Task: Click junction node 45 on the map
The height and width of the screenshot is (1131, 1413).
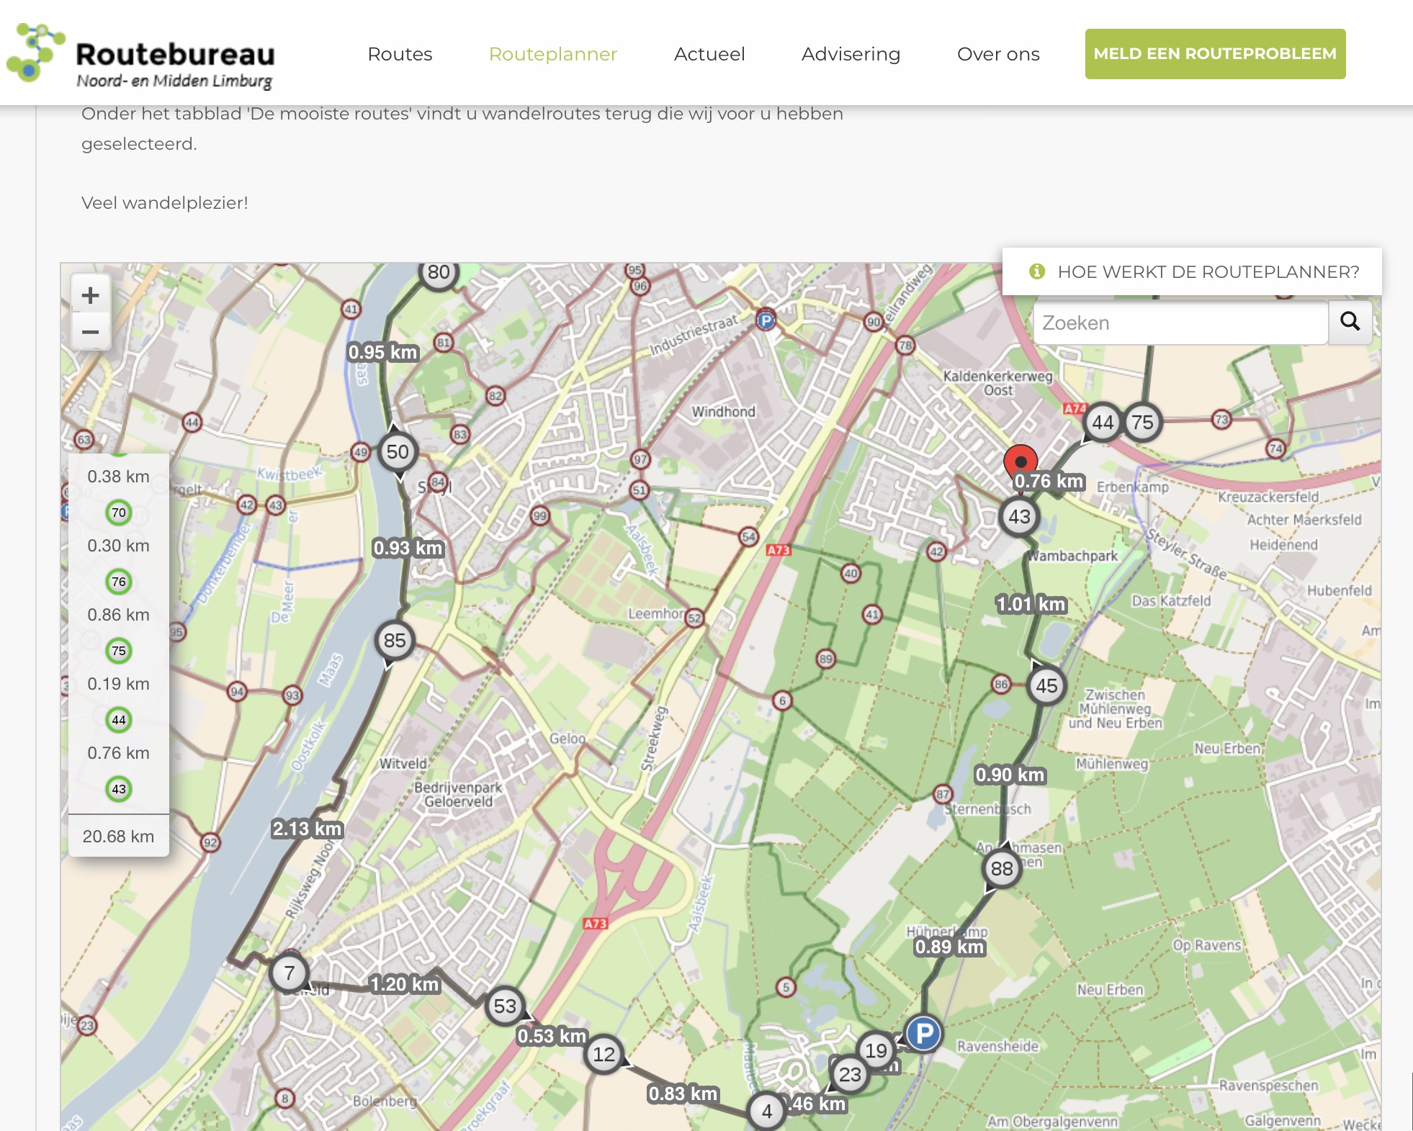Action: point(1046,685)
